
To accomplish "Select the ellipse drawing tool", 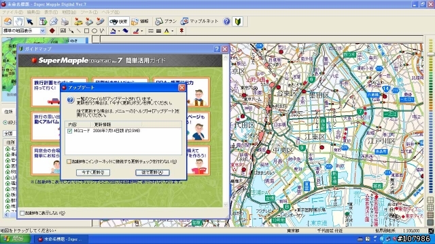I will pos(94,30).
